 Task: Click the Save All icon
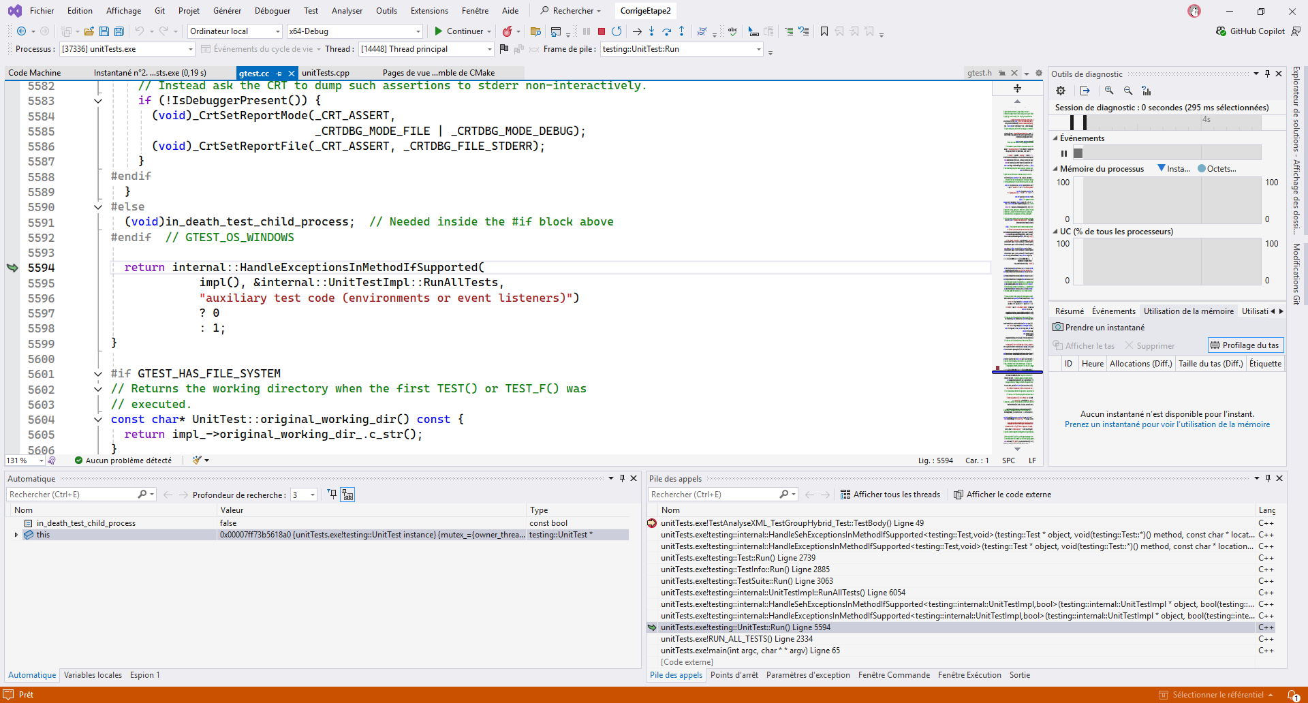tap(119, 31)
